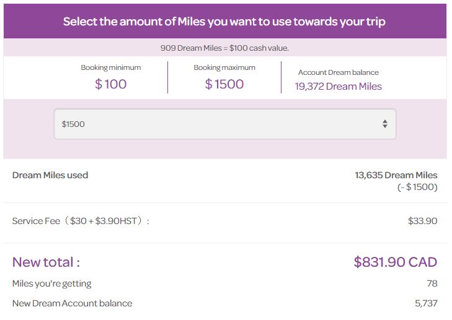Click the 909 Dream Miles cash value note

224,48
